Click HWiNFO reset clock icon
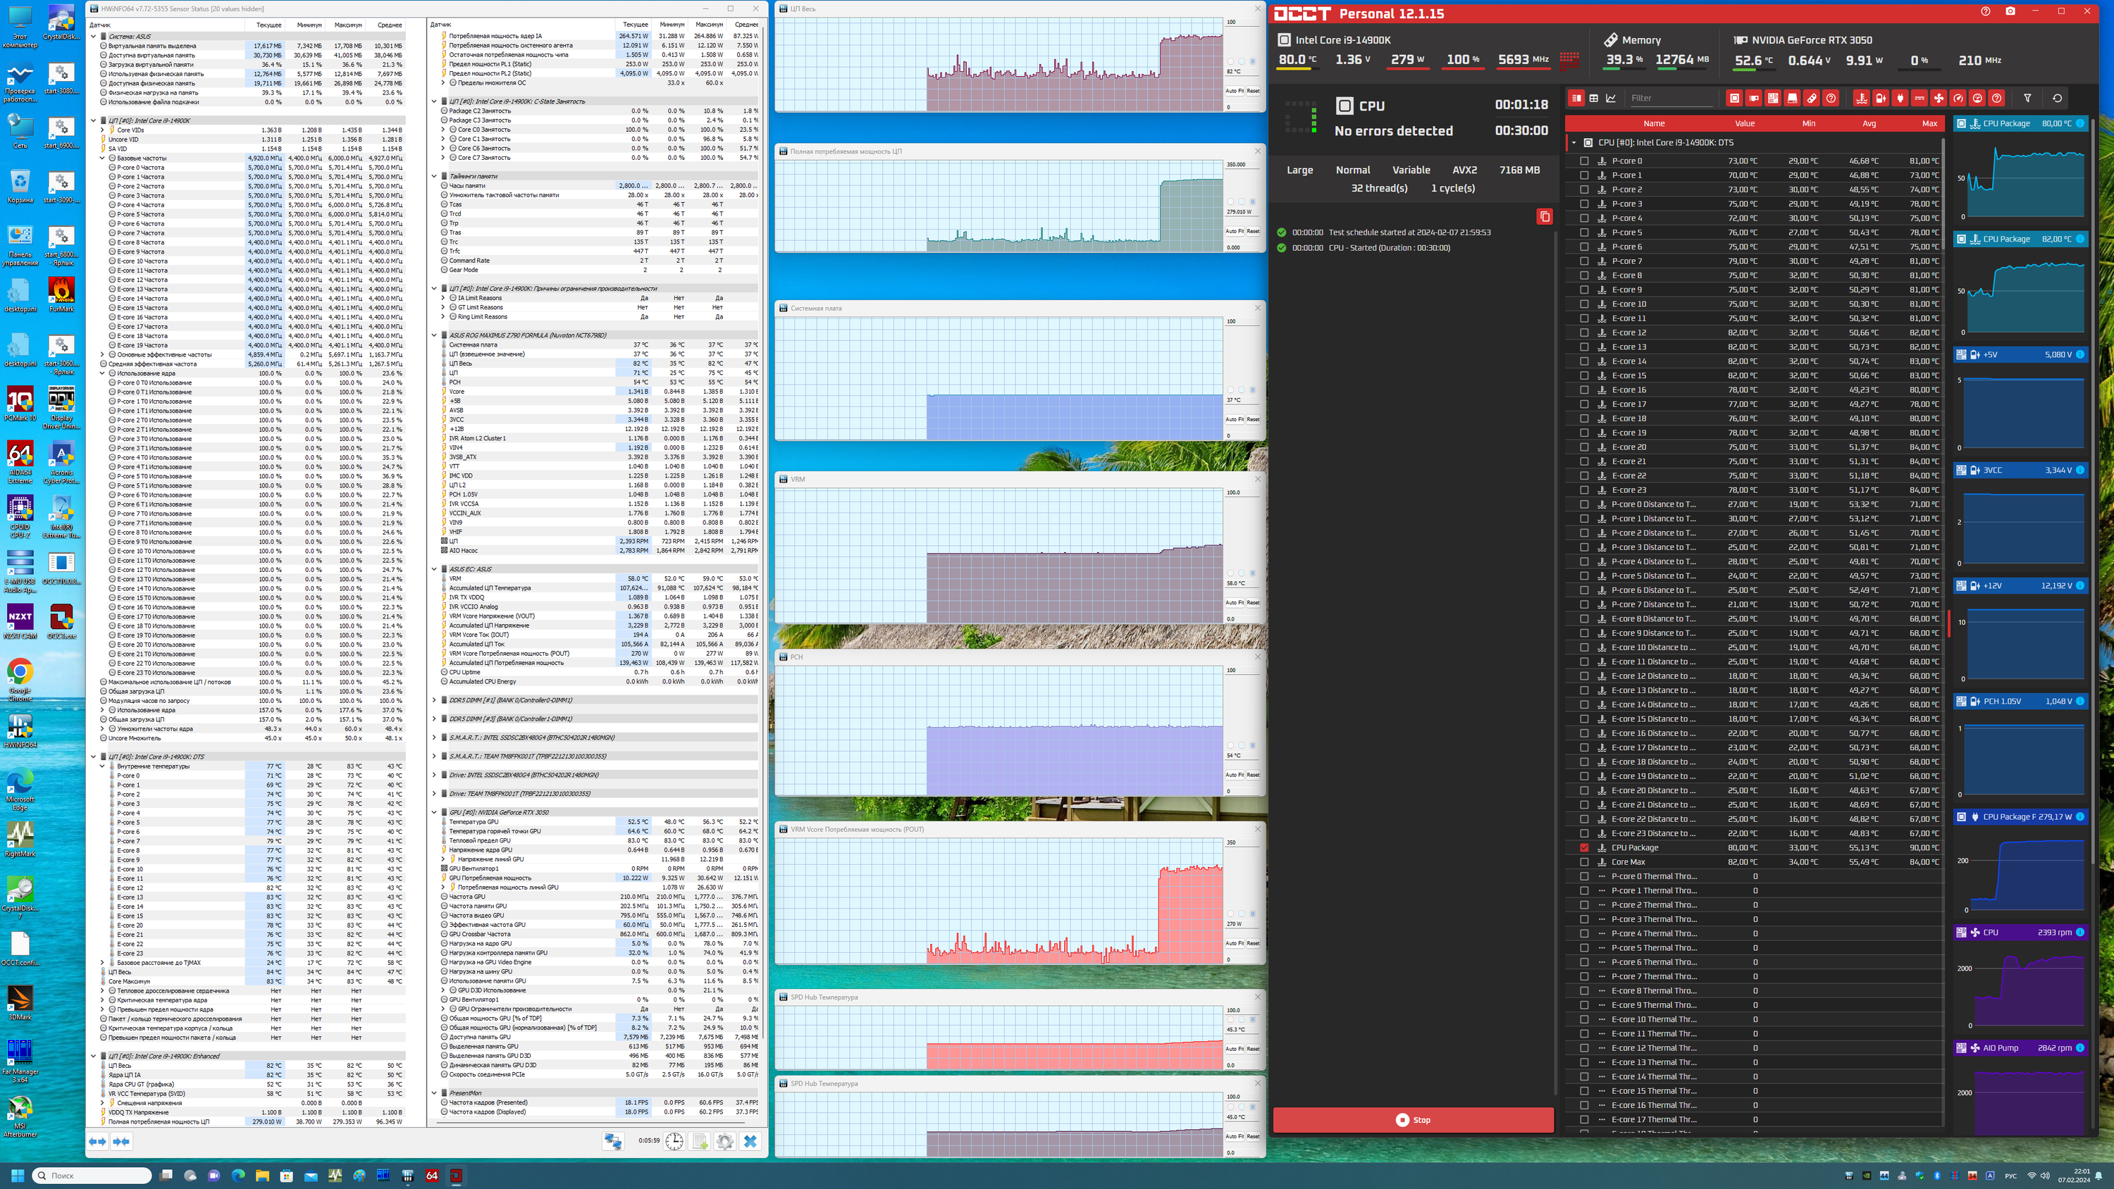This screenshot has width=2114, height=1189. 674,1141
